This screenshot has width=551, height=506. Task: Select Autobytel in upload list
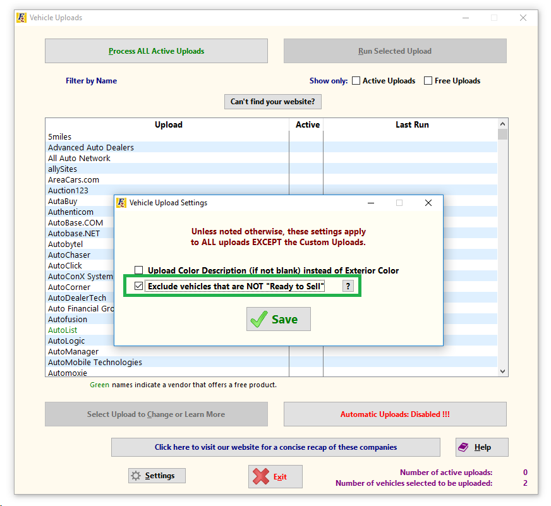(80, 244)
